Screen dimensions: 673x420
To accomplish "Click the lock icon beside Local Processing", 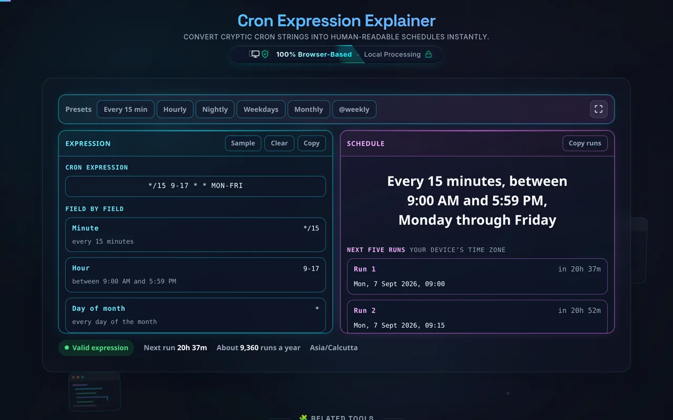I will [x=429, y=54].
